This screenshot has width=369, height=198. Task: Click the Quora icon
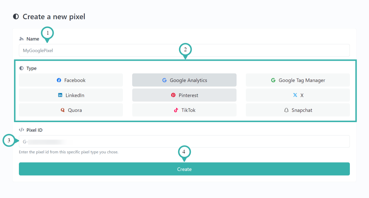62,110
